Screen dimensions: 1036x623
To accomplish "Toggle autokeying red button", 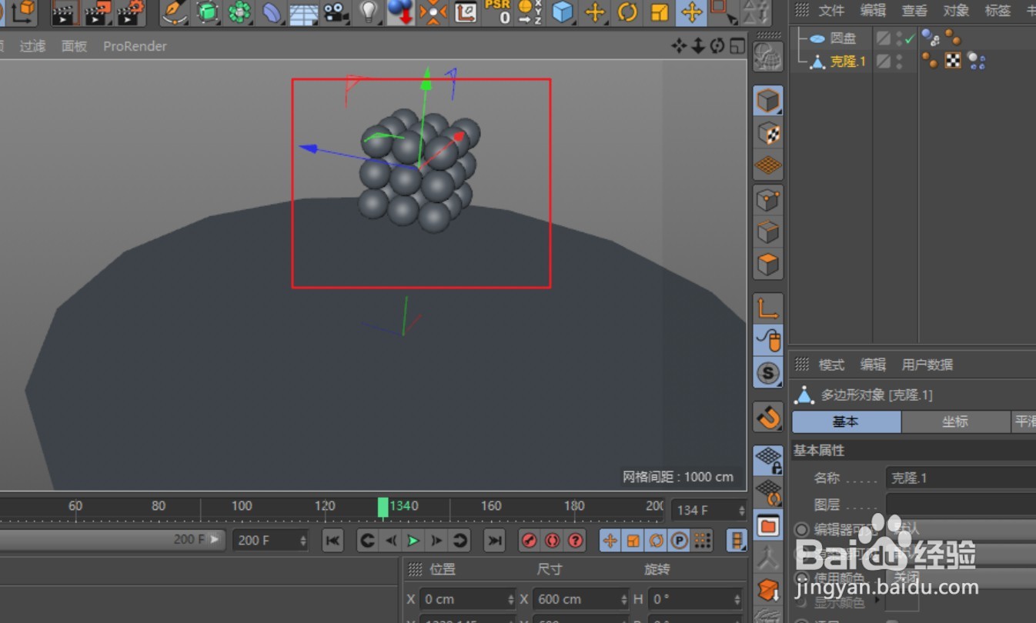I will point(552,541).
